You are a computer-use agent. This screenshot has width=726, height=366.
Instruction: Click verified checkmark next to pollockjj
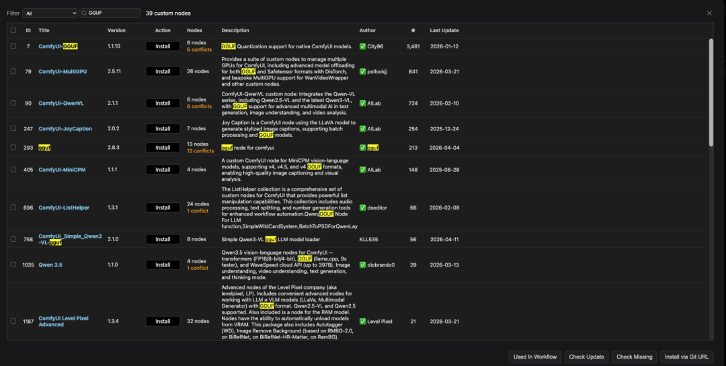point(362,71)
